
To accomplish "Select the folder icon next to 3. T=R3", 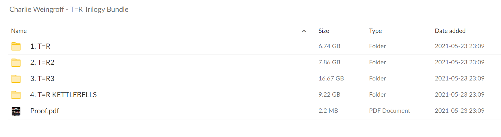I will (16, 79).
